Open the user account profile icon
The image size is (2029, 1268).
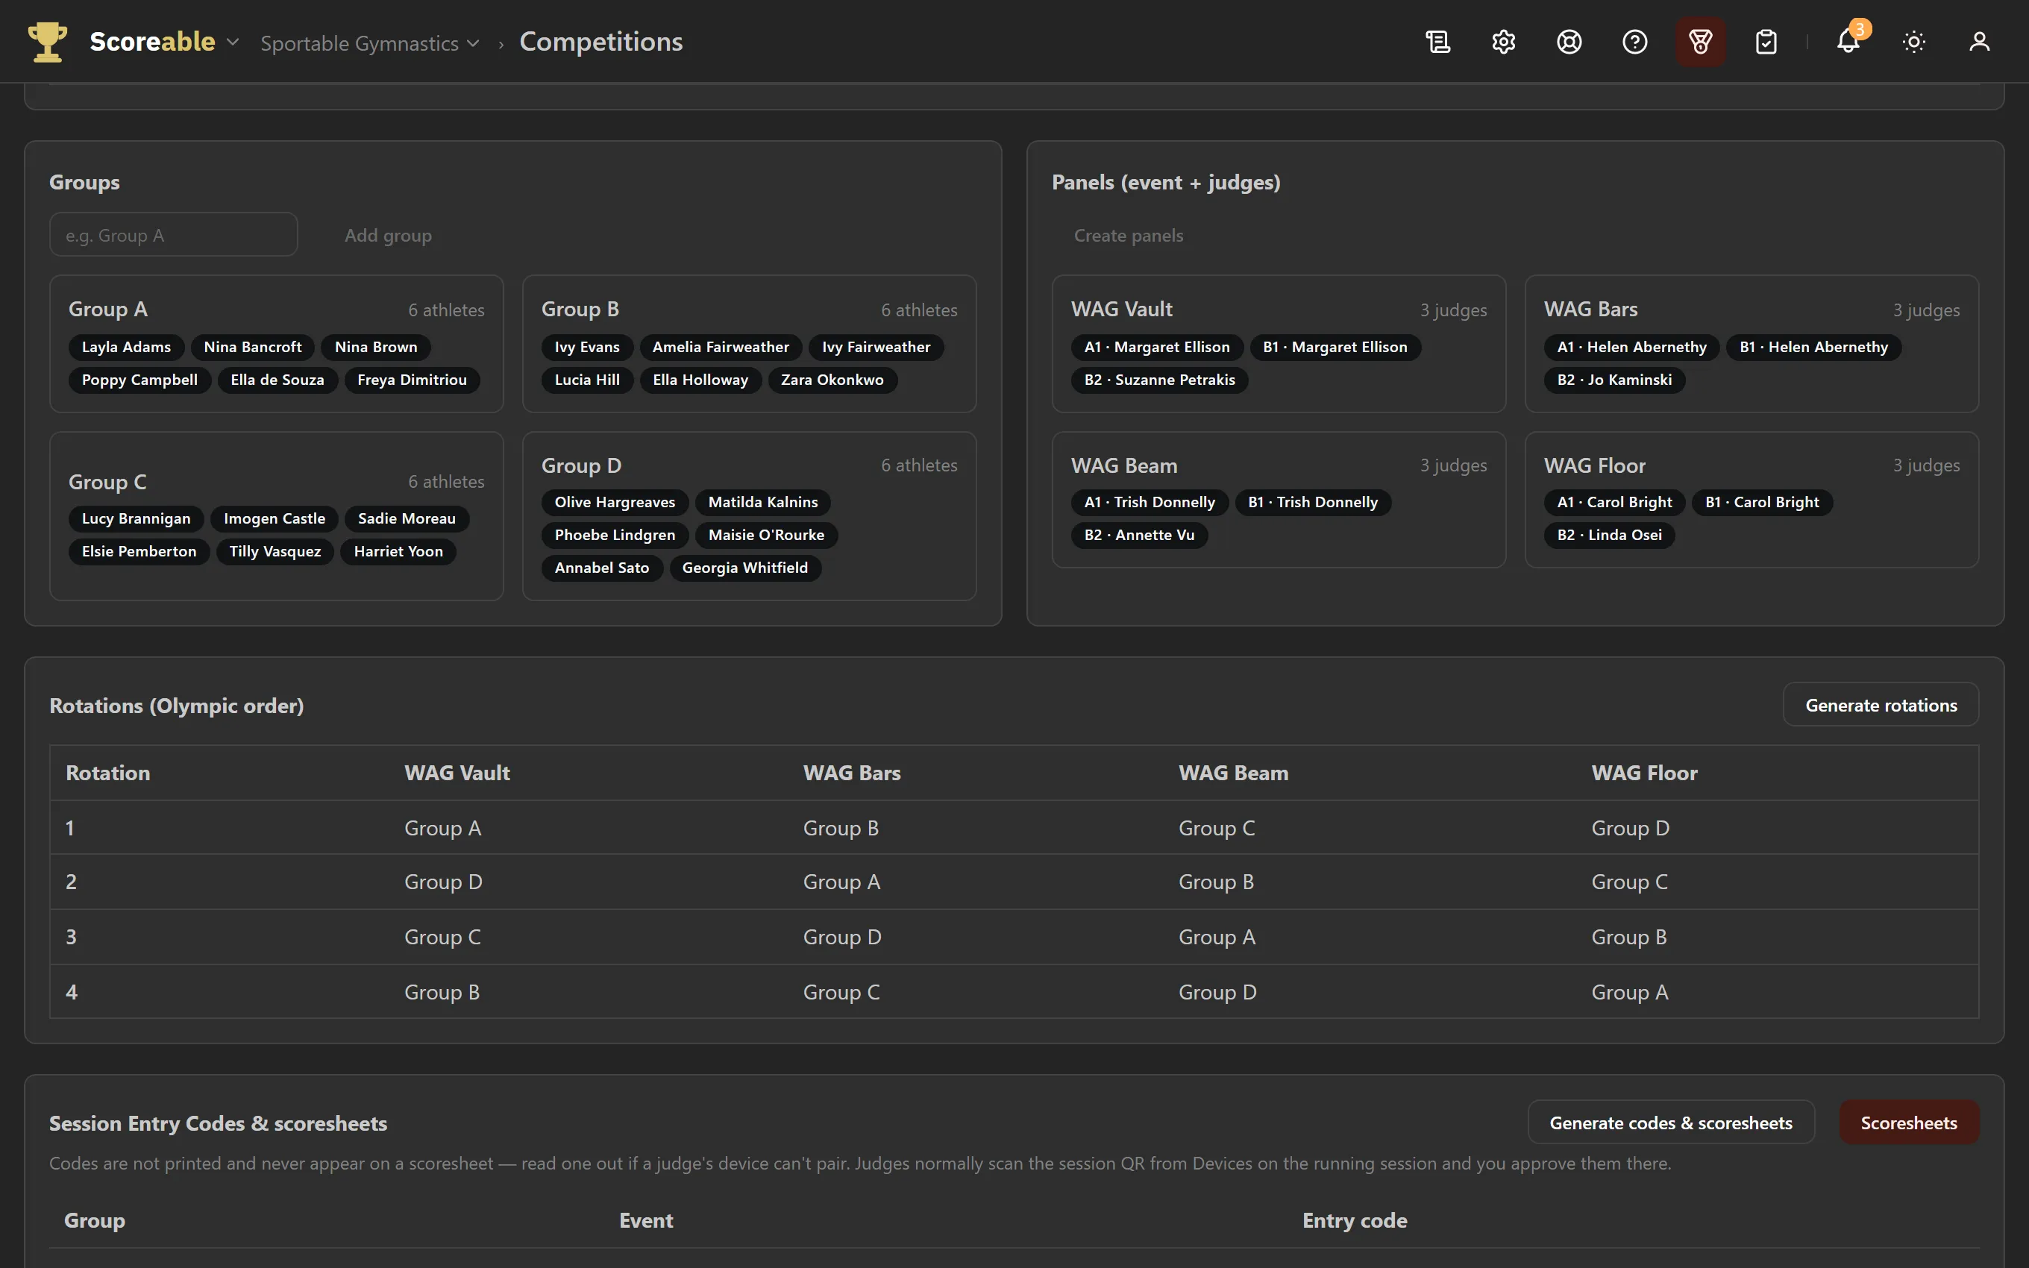click(1979, 41)
